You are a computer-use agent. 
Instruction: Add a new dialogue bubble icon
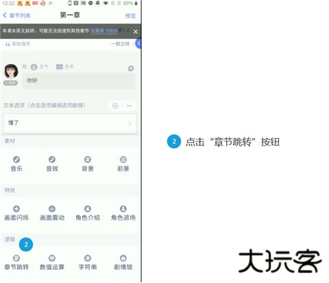click(x=131, y=68)
